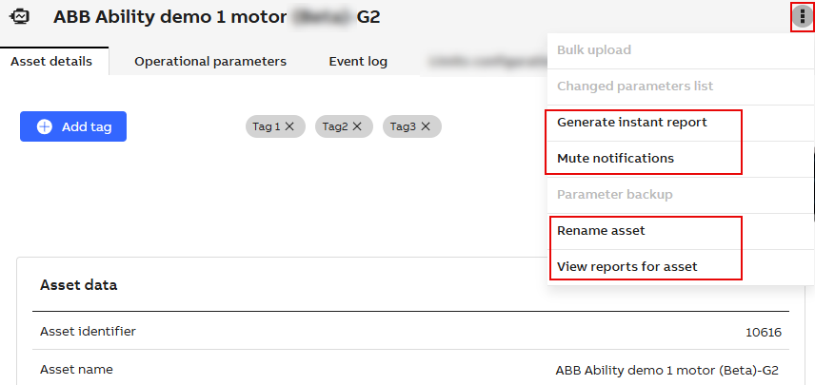Open the Operational parameters tab

point(210,62)
